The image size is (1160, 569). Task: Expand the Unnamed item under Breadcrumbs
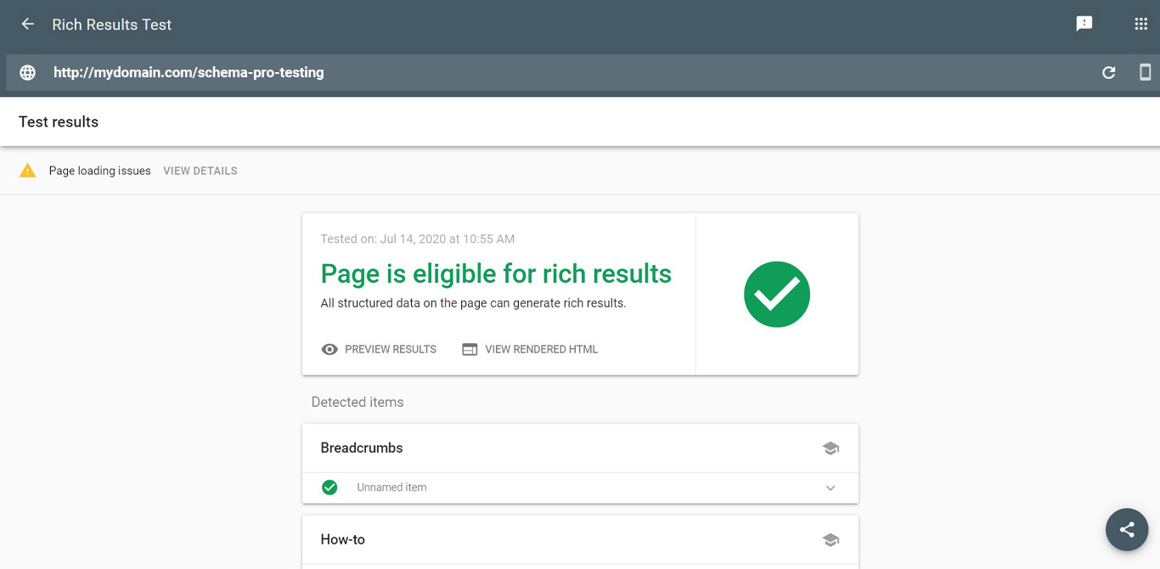tap(831, 487)
